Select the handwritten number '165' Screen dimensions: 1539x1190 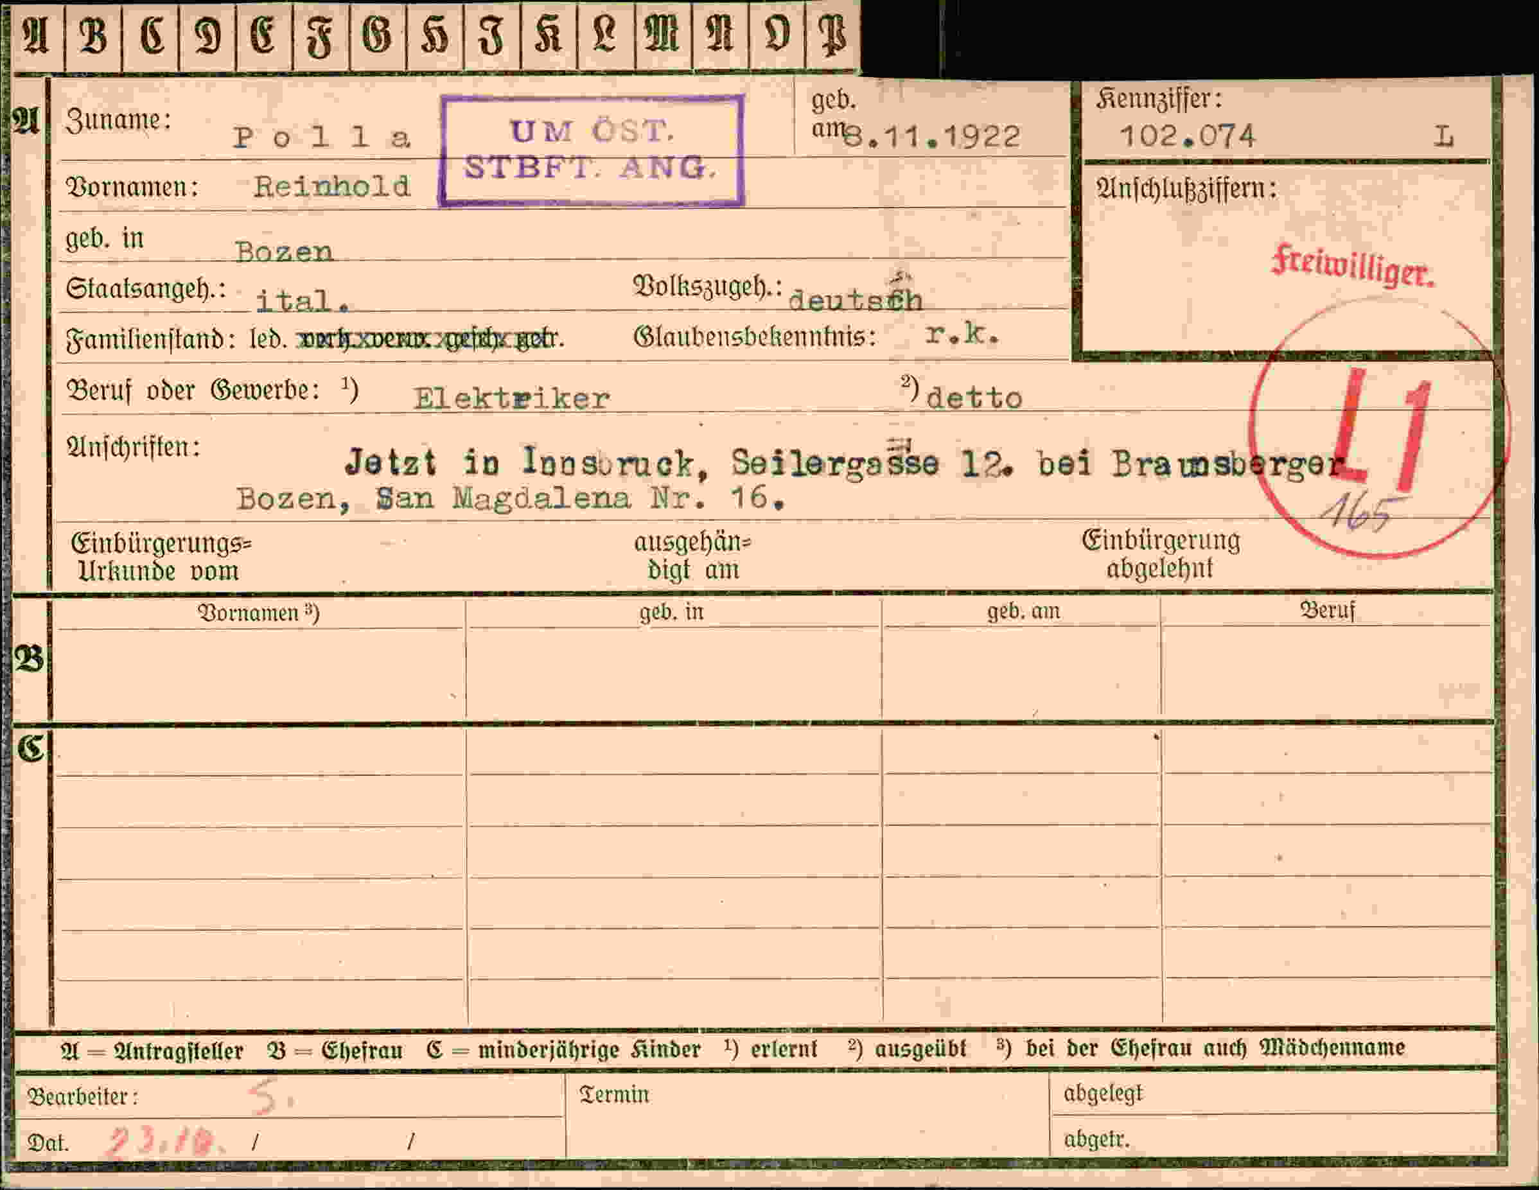1362,514
